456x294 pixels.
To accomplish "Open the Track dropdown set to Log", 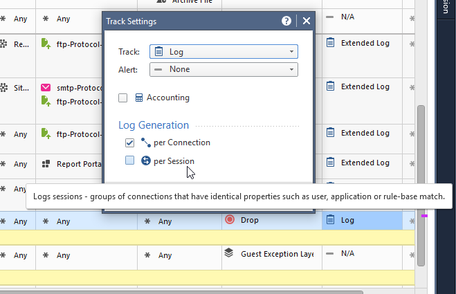I will [224, 52].
